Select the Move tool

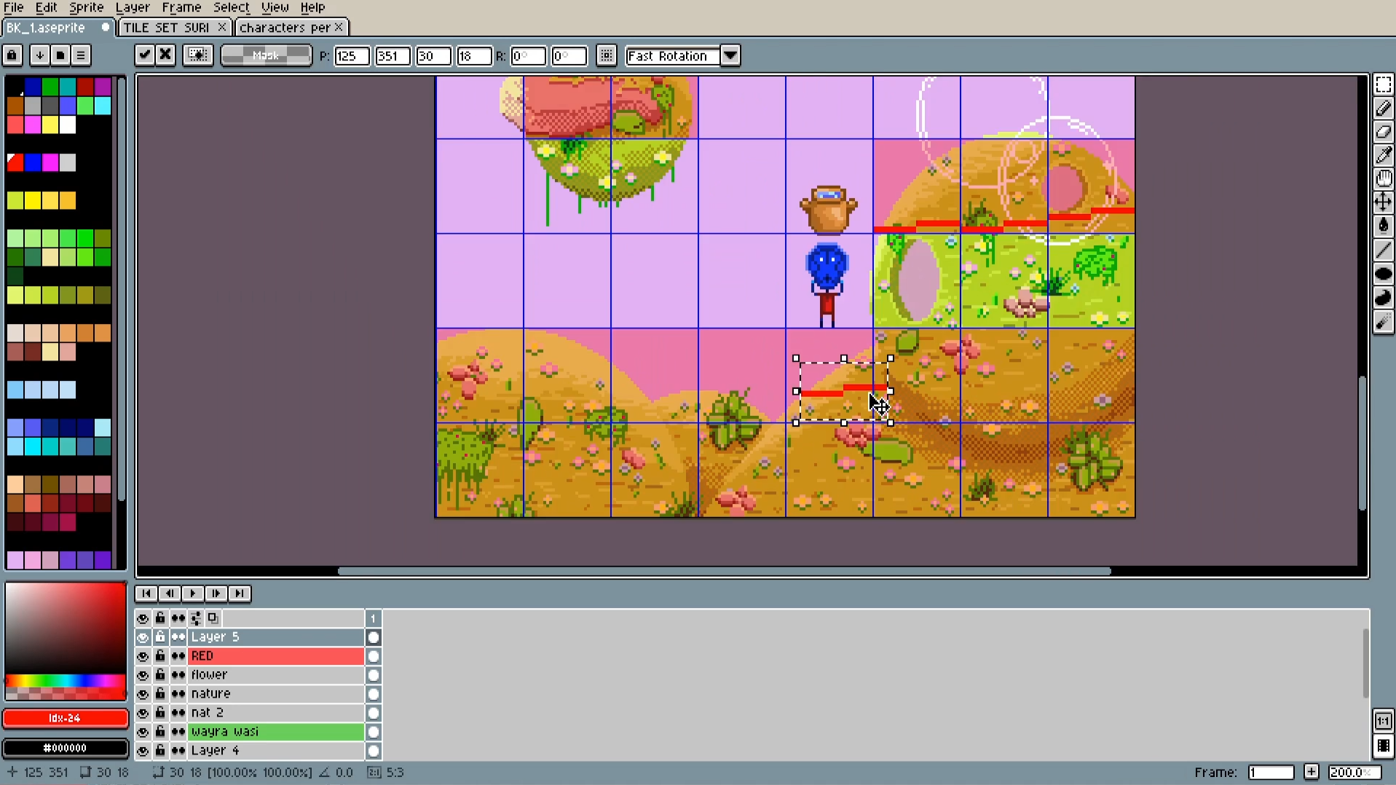1383,202
